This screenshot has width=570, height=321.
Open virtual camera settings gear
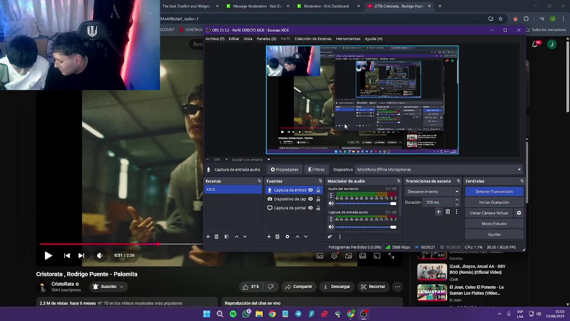(x=519, y=213)
